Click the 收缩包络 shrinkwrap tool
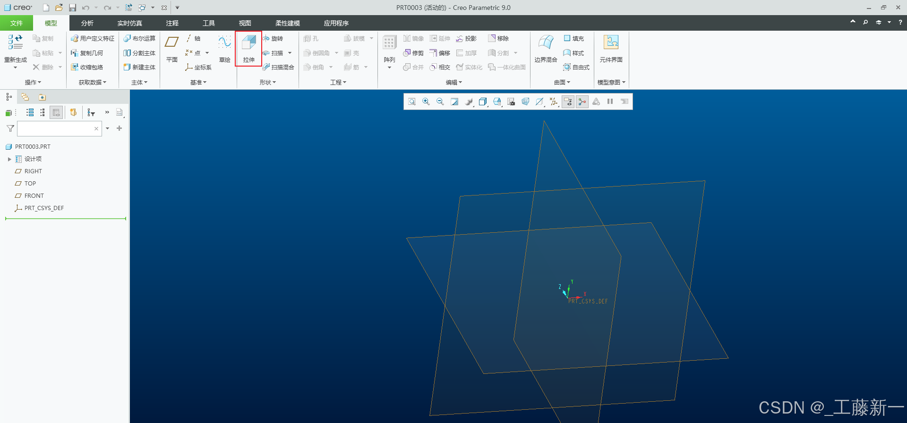The image size is (907, 423). tap(87, 67)
